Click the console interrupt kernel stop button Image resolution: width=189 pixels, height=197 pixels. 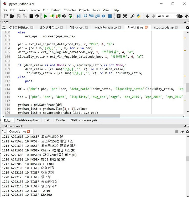click(x=177, y=131)
